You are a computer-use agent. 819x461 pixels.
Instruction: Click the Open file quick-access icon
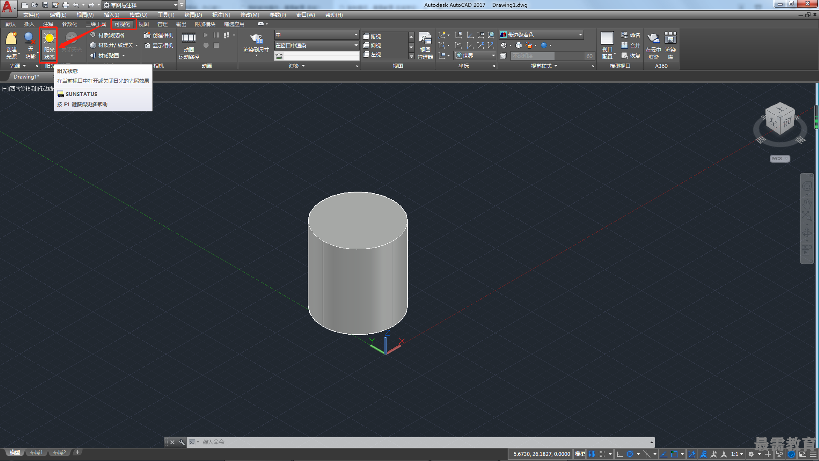pyautogui.click(x=35, y=5)
